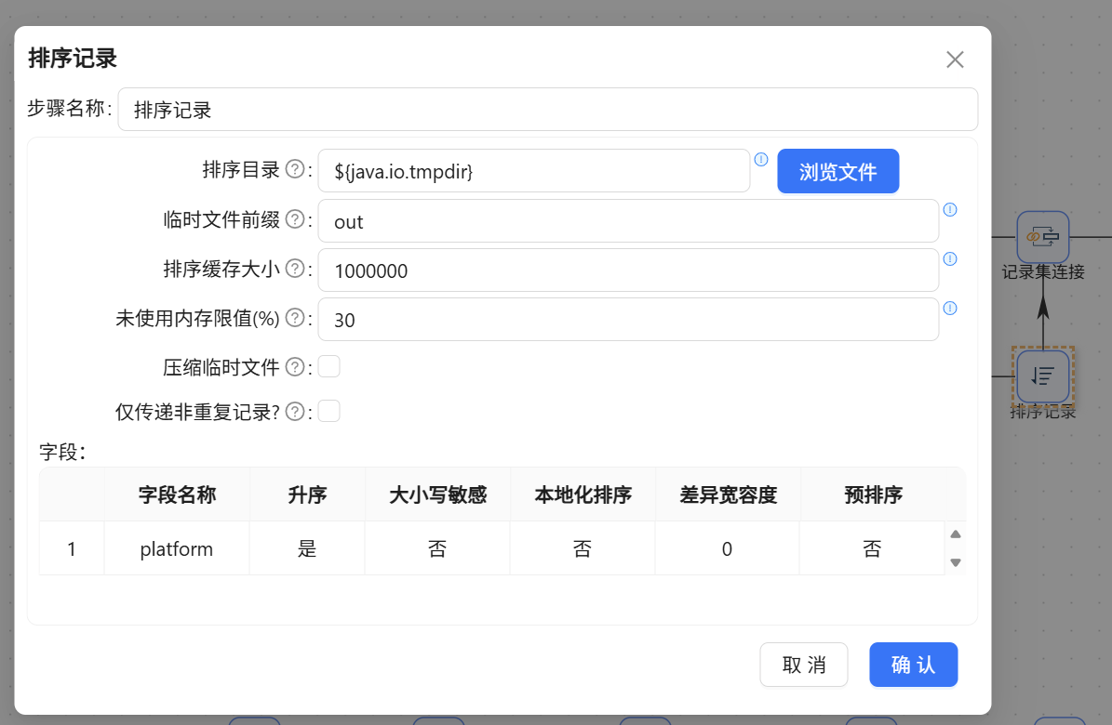Click help icon next to 排序缓存大小

coord(295,269)
